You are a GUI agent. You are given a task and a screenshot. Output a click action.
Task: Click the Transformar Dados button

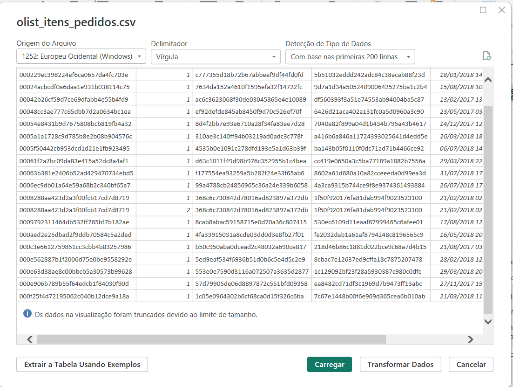coord(400,365)
